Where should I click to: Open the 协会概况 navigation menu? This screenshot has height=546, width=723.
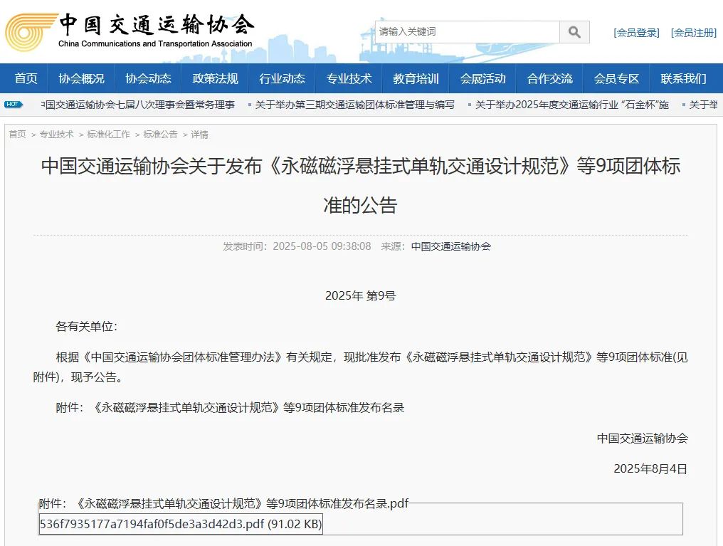click(x=81, y=78)
